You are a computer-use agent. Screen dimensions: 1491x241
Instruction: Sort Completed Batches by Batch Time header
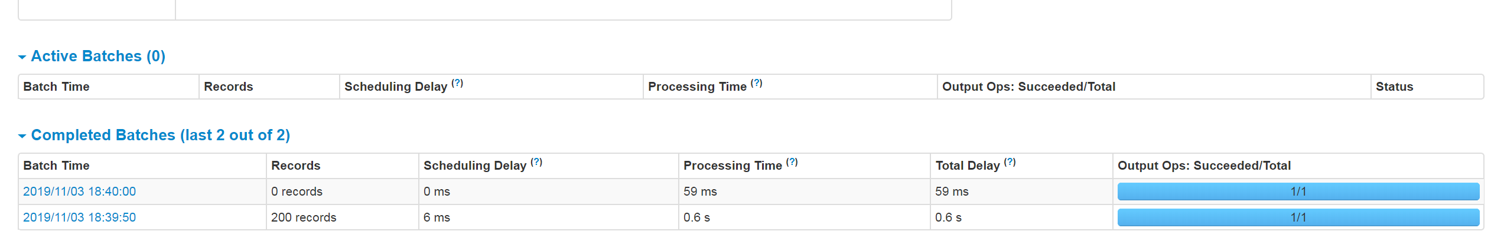point(56,166)
